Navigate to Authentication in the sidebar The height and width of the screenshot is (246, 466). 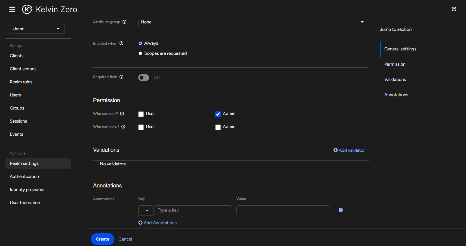coord(24,176)
